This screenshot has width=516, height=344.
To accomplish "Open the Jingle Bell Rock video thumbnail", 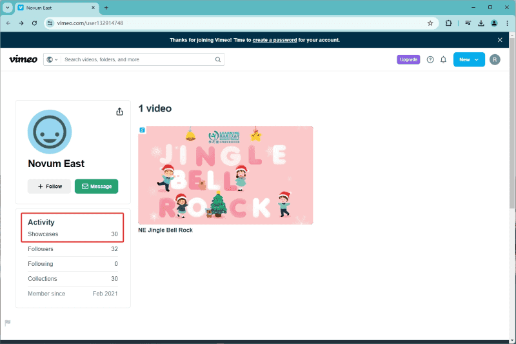I will 225,175.
